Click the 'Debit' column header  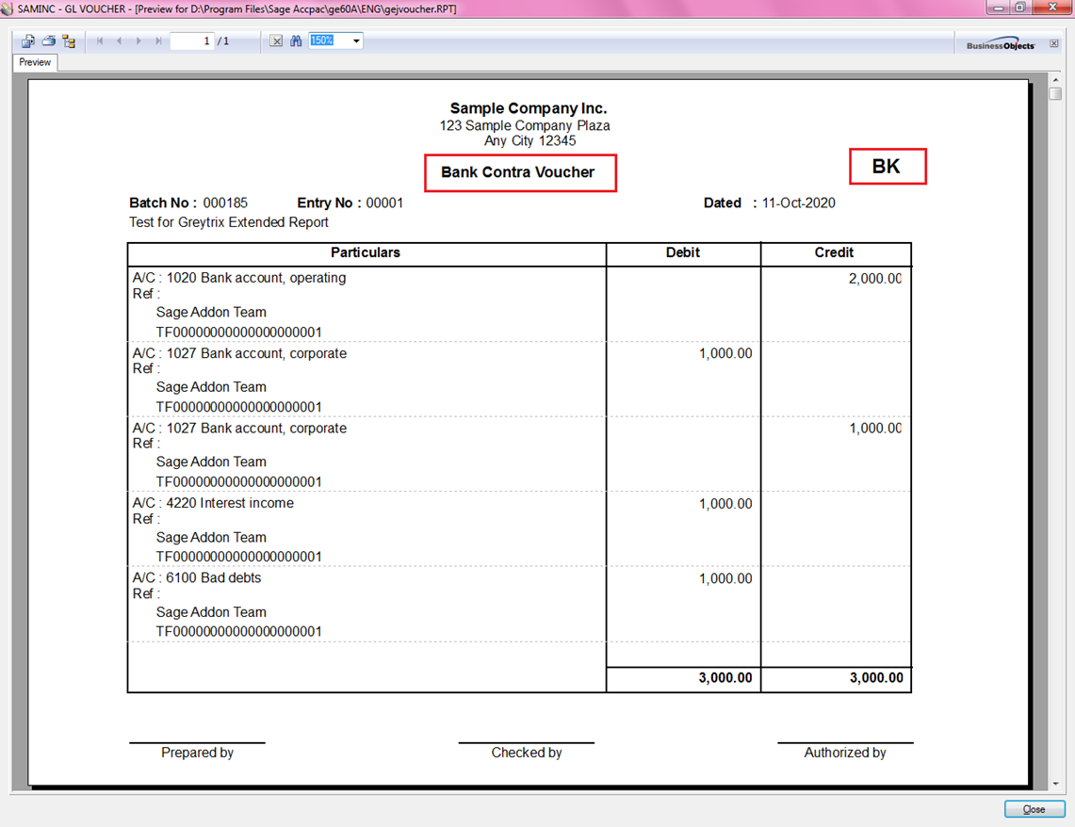(683, 252)
